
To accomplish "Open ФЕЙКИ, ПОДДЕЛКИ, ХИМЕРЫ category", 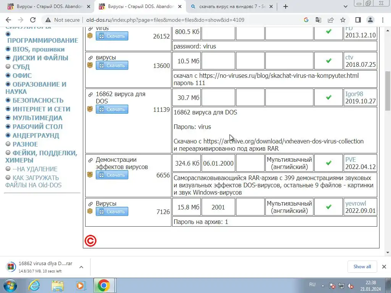I will (41, 156).
